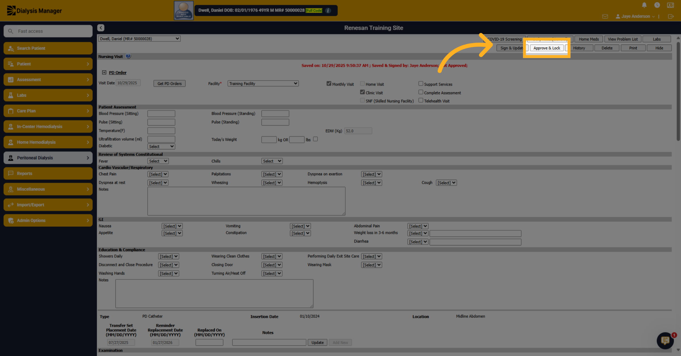Click the Approve & Lock button
681x356 pixels.
(547, 48)
